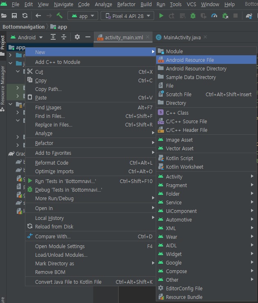Viewport: 258px width, 303px height.
Task: Open project panel settings gear
Action: click(77, 37)
